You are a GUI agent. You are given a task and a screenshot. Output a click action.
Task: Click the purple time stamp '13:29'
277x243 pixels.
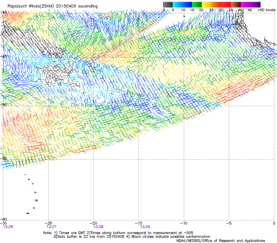tap(145, 227)
